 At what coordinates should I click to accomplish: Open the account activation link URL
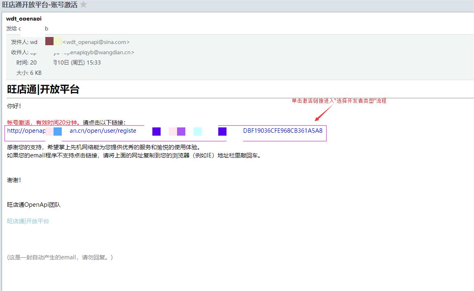pos(165,131)
